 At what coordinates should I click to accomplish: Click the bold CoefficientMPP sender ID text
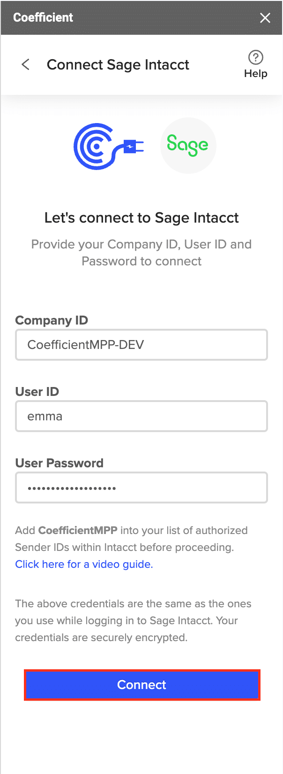78,530
